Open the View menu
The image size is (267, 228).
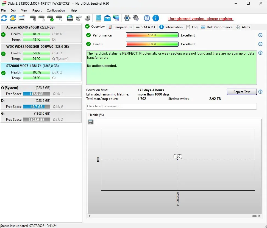tap(24, 10)
